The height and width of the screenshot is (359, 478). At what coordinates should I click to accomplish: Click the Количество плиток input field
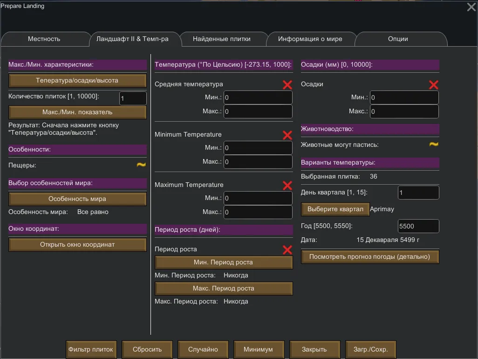click(x=133, y=98)
